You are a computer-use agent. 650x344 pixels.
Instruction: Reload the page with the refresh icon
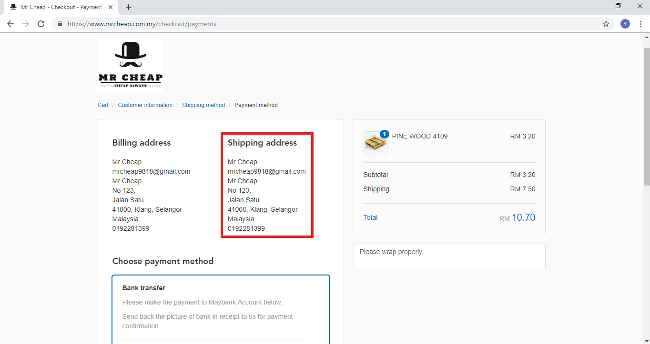41,24
